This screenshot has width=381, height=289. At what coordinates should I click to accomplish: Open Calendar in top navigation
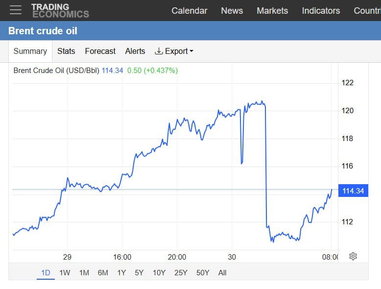click(x=189, y=10)
